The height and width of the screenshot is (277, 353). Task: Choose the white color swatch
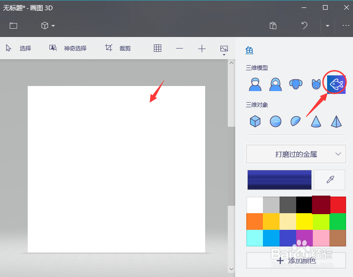click(x=255, y=205)
